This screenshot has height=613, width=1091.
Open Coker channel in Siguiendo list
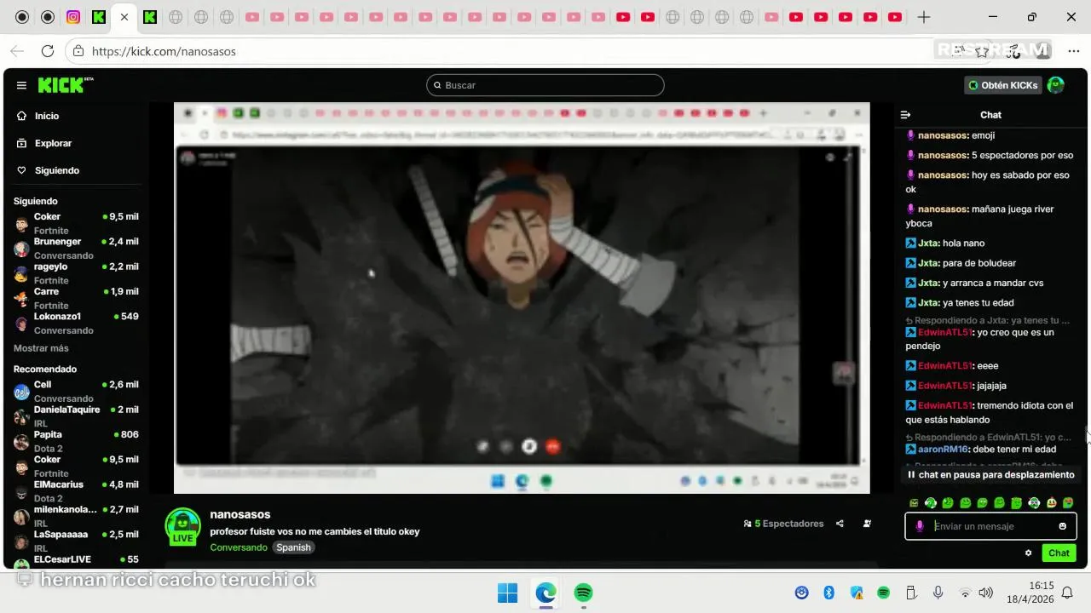tap(76, 223)
